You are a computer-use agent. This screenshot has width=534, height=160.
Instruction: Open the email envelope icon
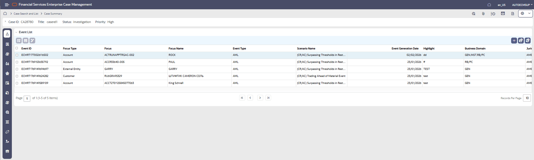503,13
